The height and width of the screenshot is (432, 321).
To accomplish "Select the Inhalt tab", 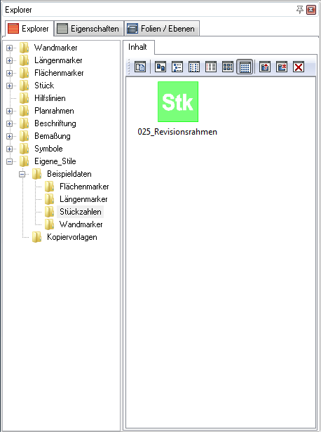I will 137,47.
